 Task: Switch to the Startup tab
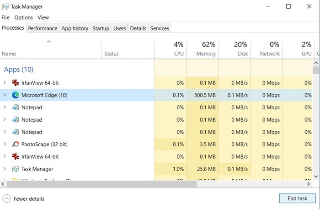101,28
